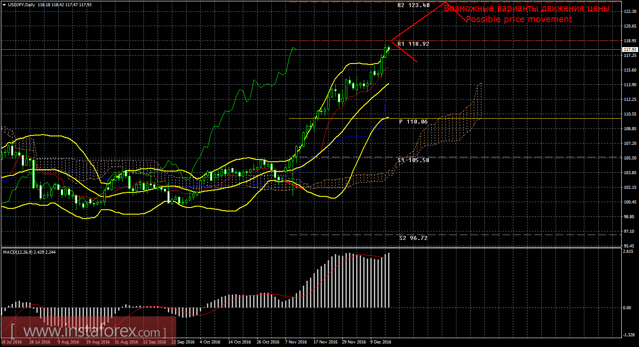Click the 9 Aug 2016 date label
Image resolution: width=639 pixels, height=347 pixels.
click(68, 343)
